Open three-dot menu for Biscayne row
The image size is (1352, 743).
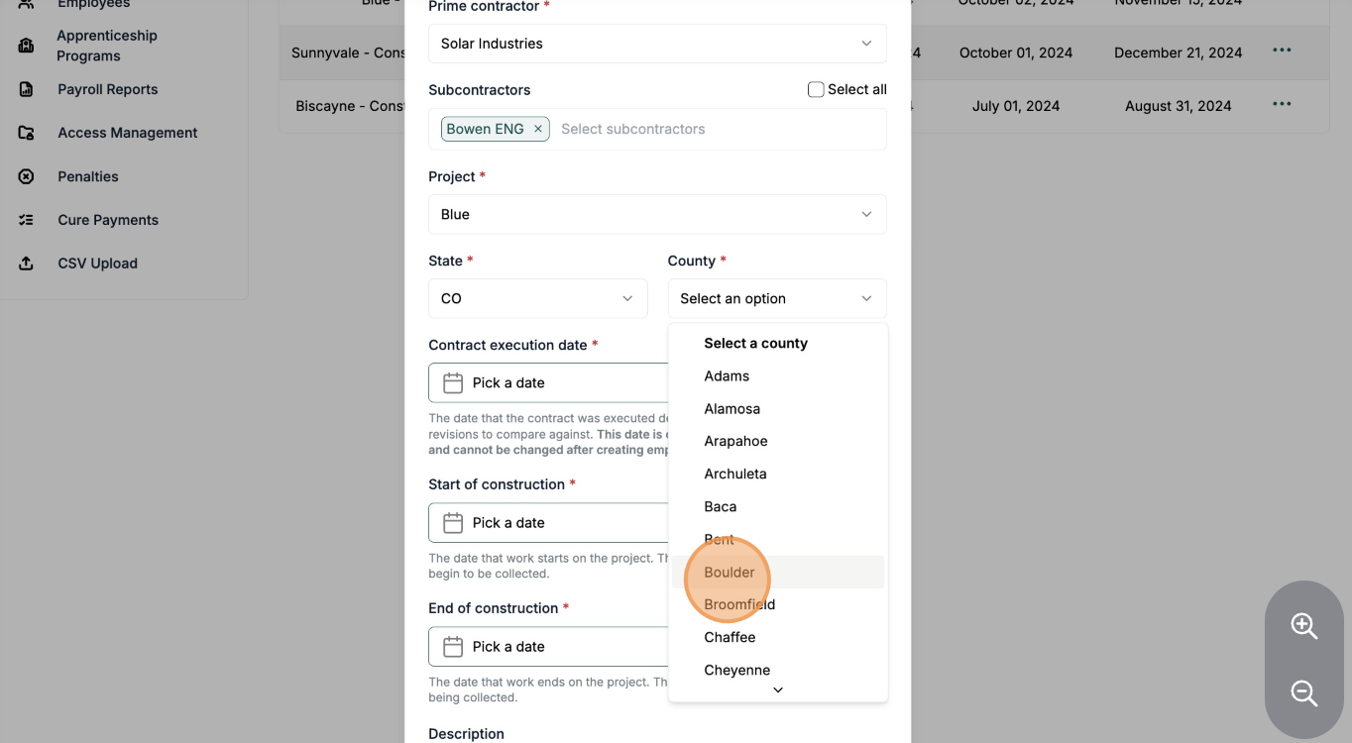coord(1282,104)
